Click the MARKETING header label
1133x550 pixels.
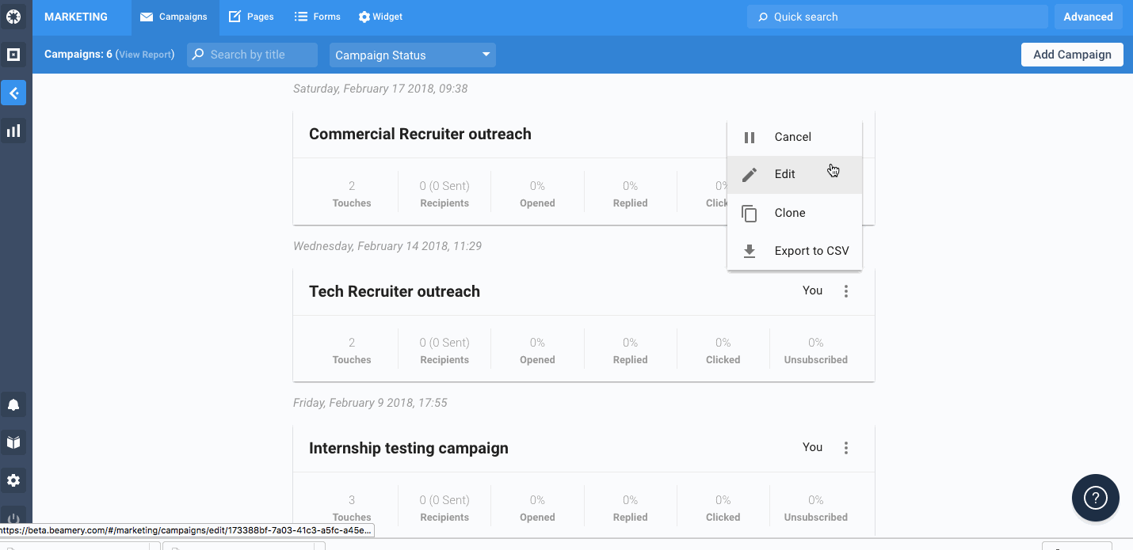(x=76, y=17)
